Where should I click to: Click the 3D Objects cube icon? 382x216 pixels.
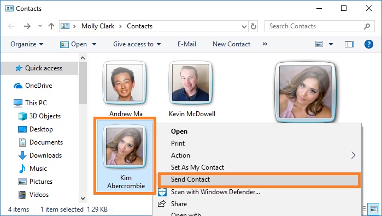coord(22,116)
